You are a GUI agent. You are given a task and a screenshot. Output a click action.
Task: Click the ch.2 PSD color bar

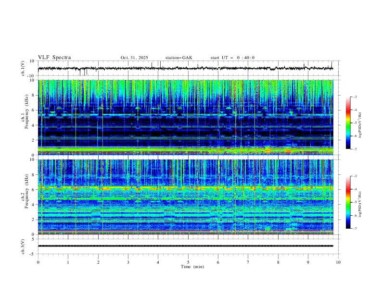(348, 202)
